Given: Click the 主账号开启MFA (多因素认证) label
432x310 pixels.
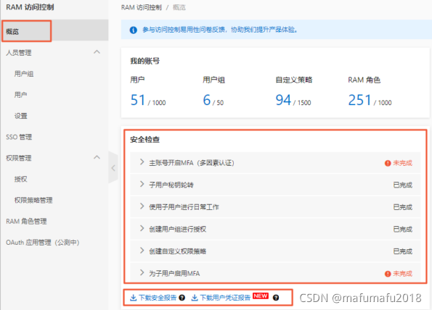Looking at the screenshot, I should (x=192, y=163).
